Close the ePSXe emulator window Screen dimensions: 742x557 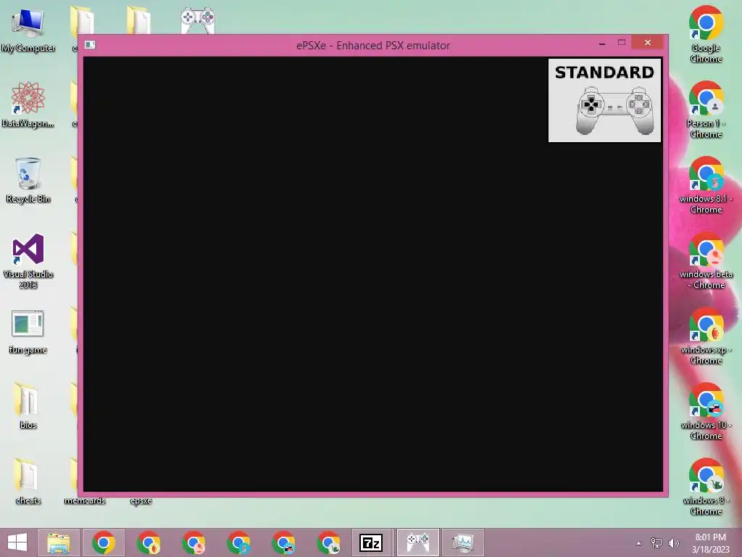(x=647, y=43)
